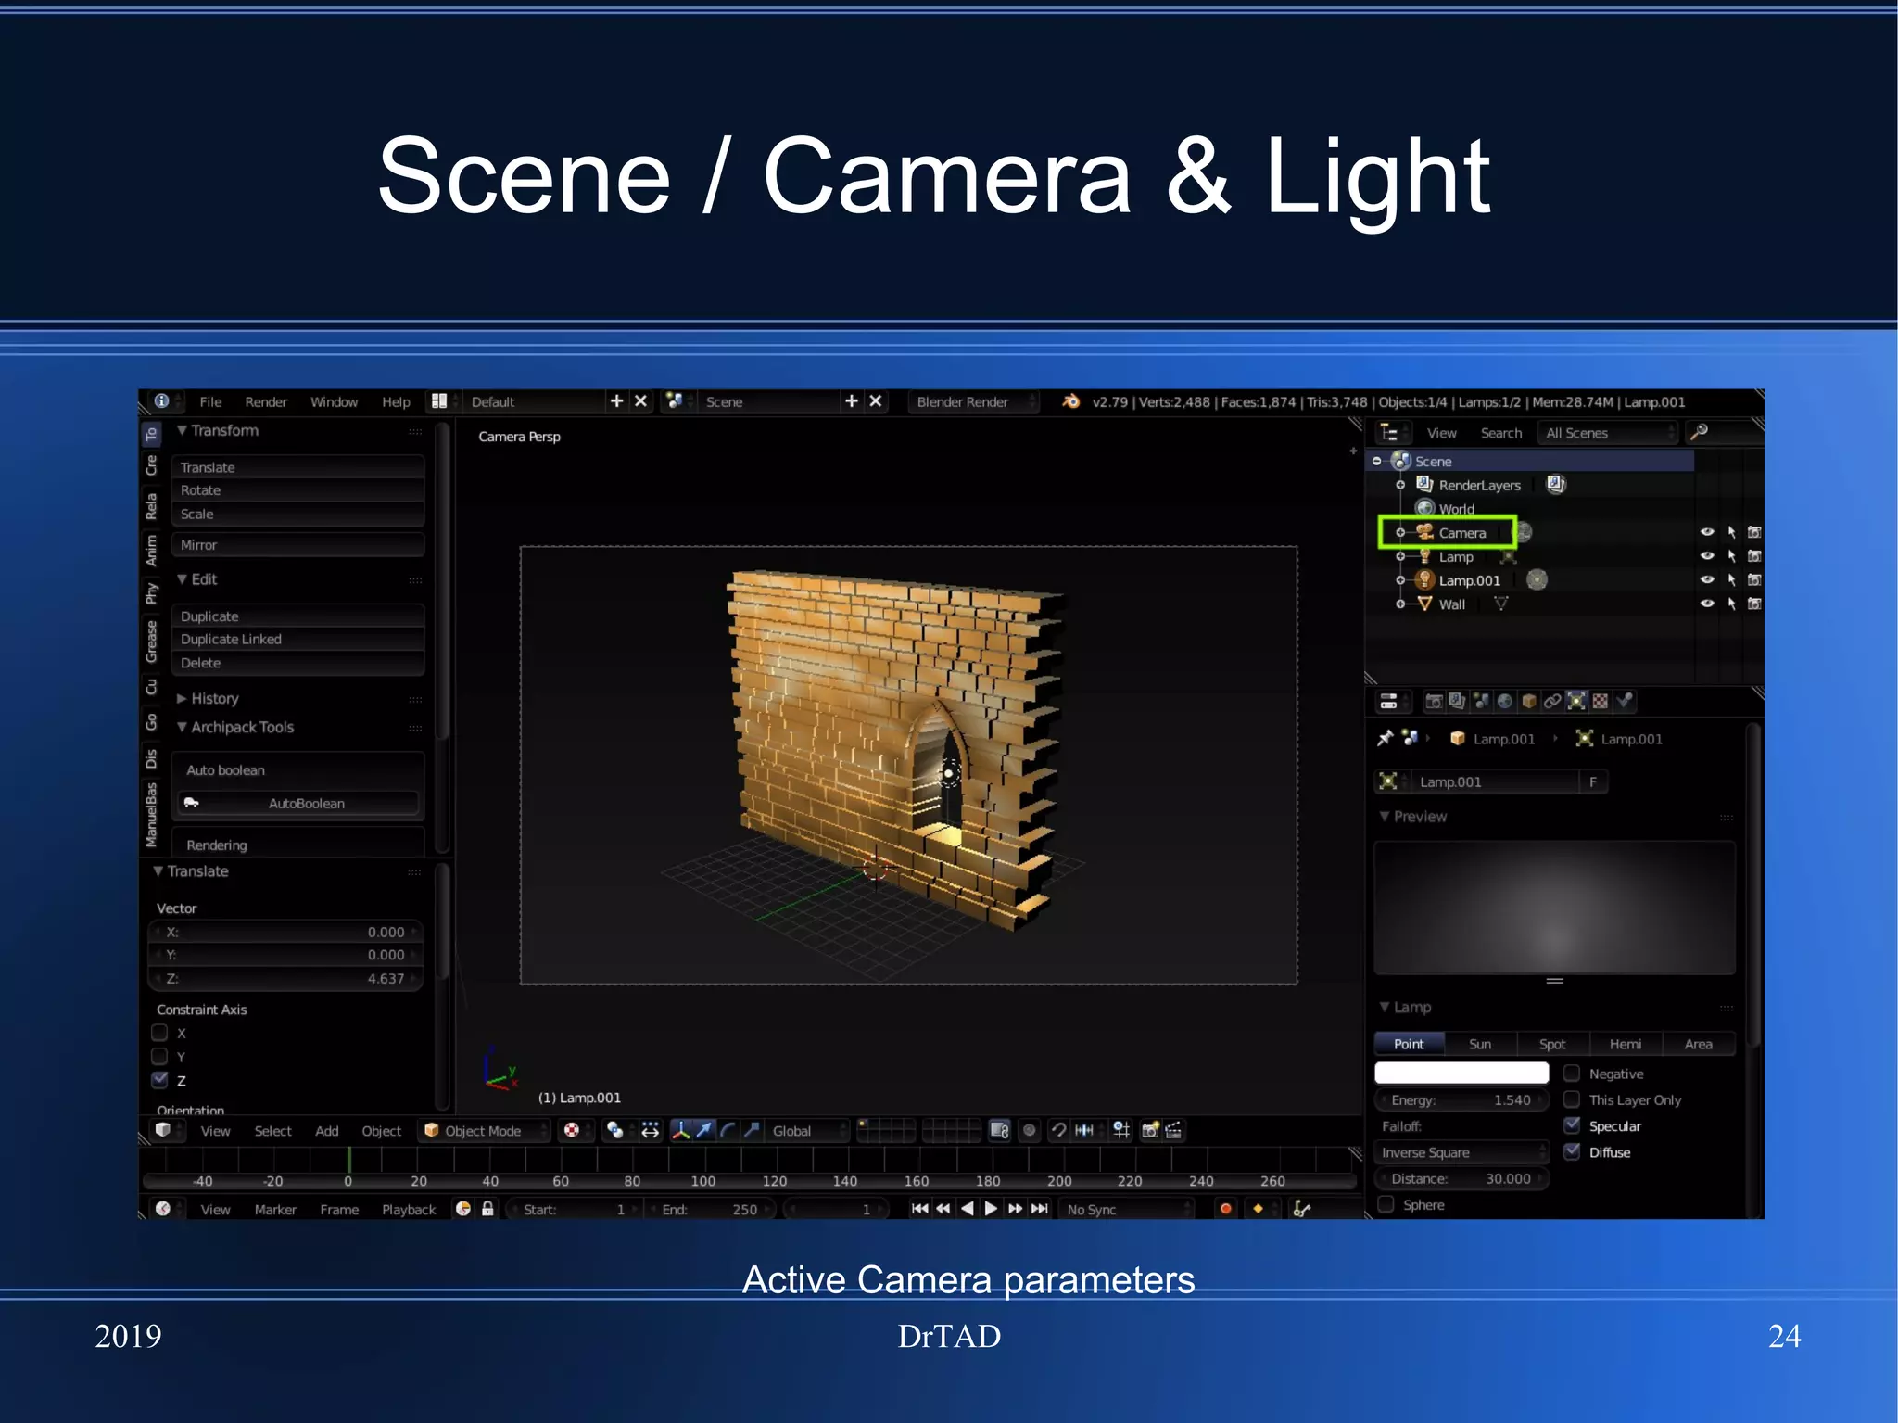
Task: Open the render properties camera icon tab
Action: pyautogui.click(x=1433, y=702)
